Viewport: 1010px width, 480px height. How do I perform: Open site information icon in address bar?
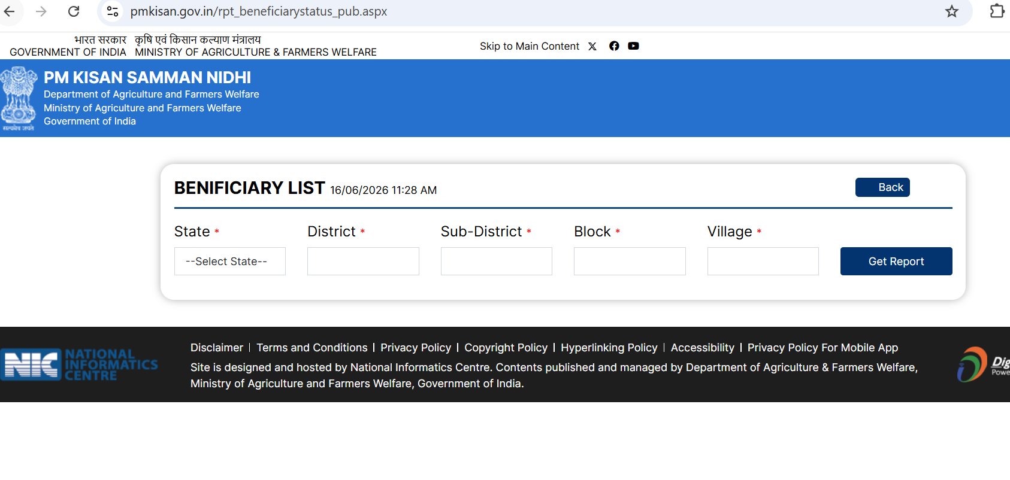112,11
